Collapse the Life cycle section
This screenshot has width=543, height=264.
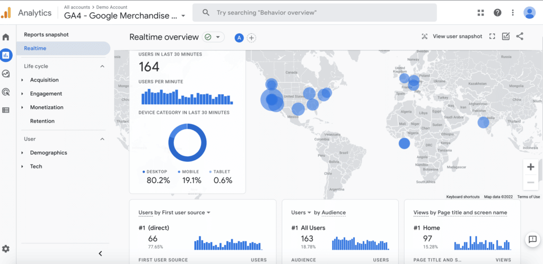pos(102,66)
